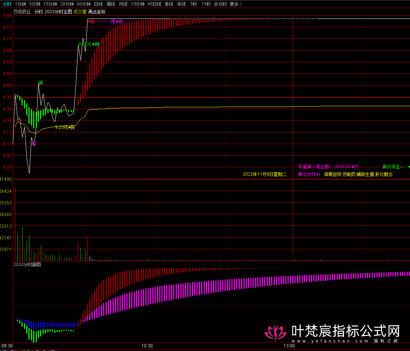The image size is (410, 351).
Task: Click the green 减 signal marker
Action: pyautogui.click(x=40, y=83)
